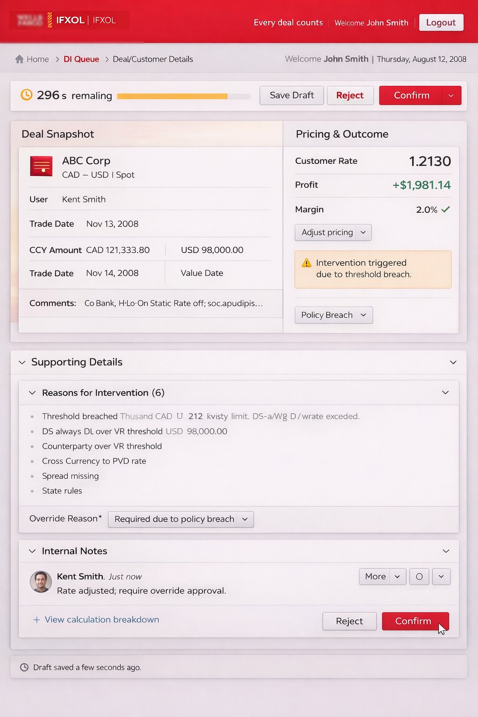This screenshot has width=478, height=717.
Task: Navigate to Home breadcrumb link
Action: (37, 59)
